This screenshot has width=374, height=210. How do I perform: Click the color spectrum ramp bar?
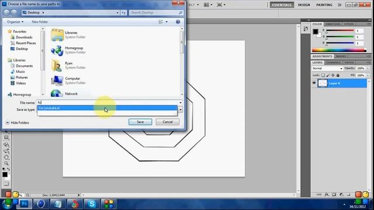(x=339, y=50)
